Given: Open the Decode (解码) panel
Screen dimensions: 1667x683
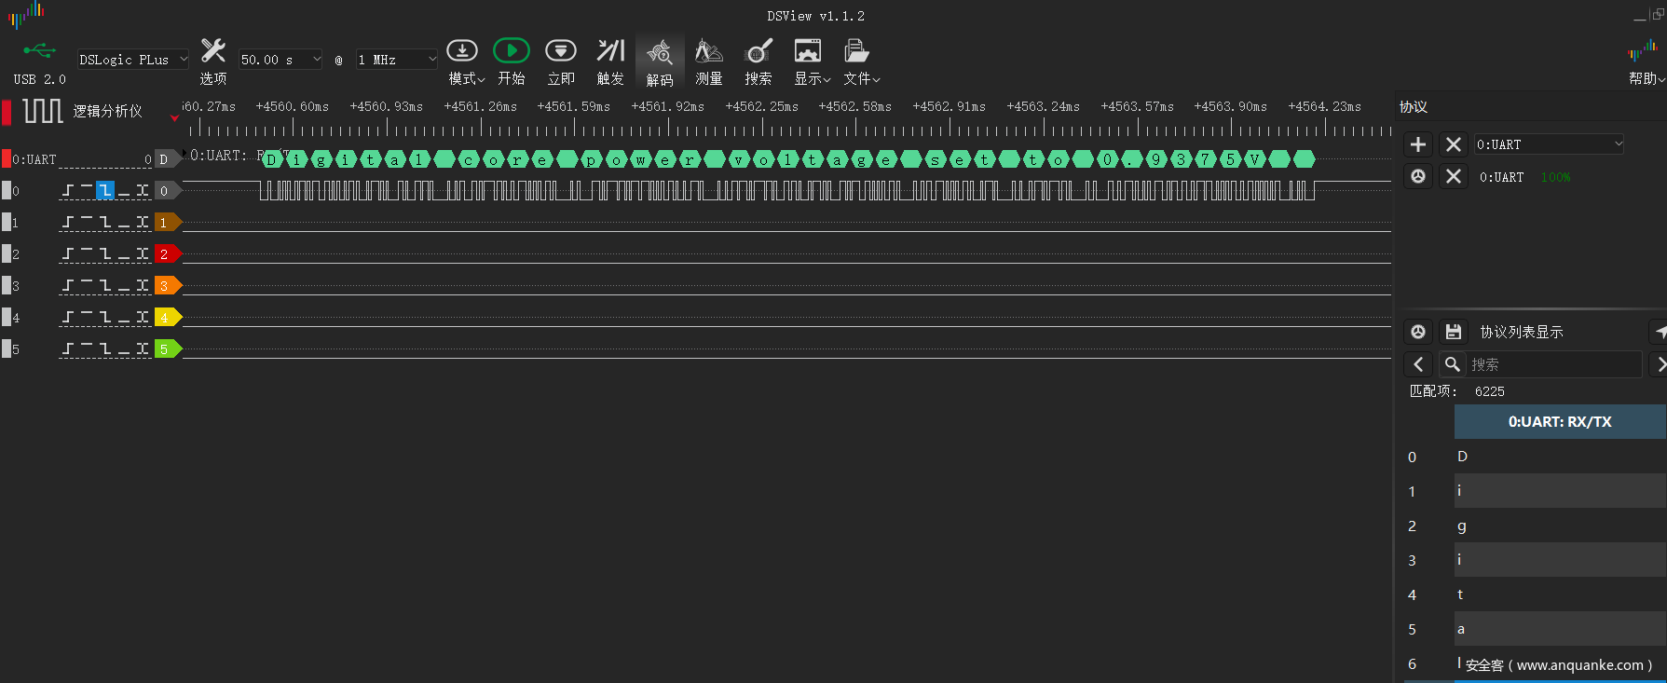Looking at the screenshot, I should [x=659, y=54].
